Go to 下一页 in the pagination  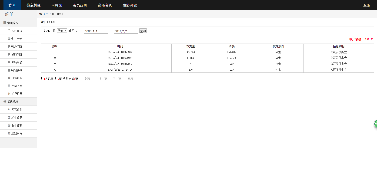pos(117,79)
